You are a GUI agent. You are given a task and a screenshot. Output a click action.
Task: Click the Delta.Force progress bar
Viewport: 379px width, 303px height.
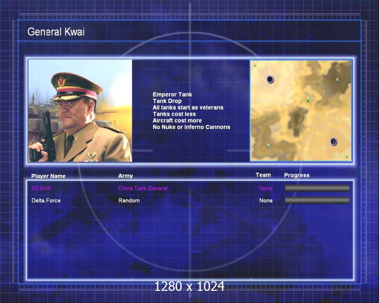pyautogui.click(x=317, y=200)
